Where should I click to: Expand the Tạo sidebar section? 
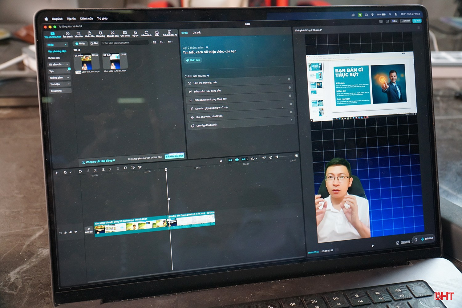[x=68, y=71]
